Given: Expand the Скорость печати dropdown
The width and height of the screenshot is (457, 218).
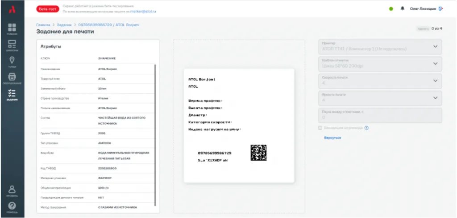Looking at the screenshot, I should 380,81.
